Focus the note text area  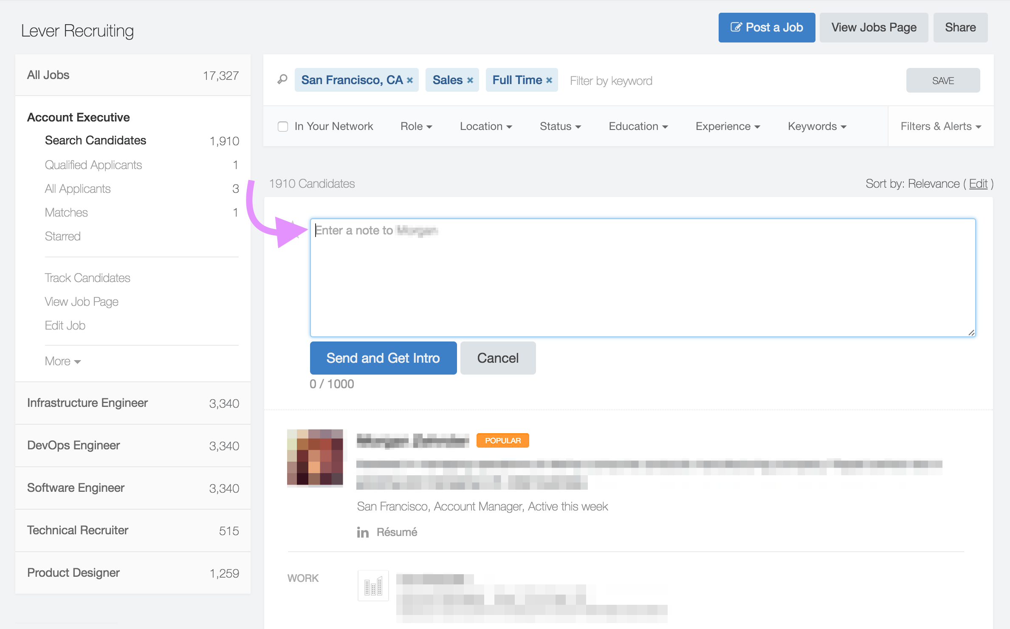pyautogui.click(x=643, y=278)
